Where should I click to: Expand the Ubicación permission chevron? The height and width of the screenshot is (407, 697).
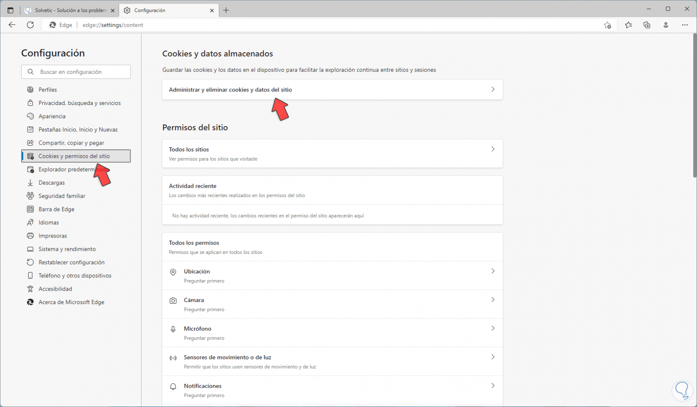tap(493, 271)
